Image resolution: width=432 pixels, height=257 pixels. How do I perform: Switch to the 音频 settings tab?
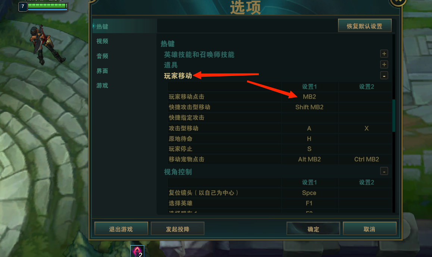[102, 56]
